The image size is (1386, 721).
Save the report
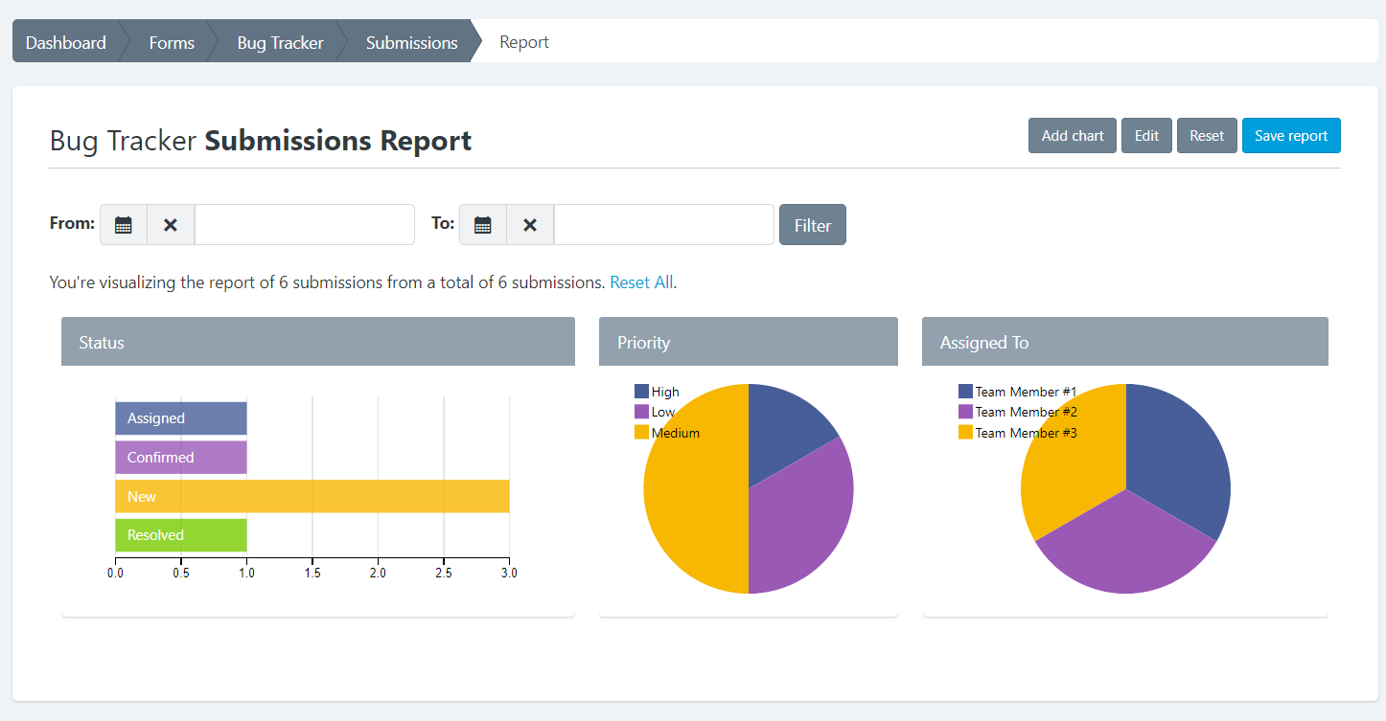point(1290,136)
